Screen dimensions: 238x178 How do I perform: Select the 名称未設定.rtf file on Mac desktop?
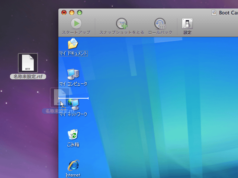[x=28, y=63]
